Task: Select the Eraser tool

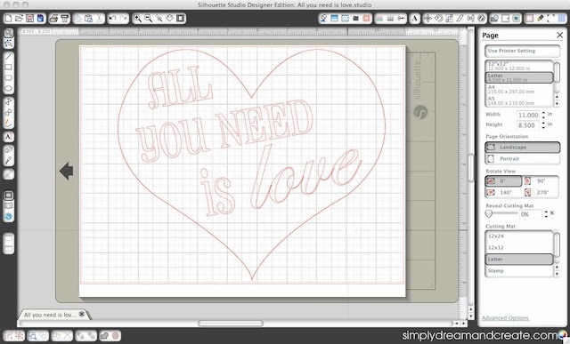Action: pyautogui.click(x=8, y=149)
